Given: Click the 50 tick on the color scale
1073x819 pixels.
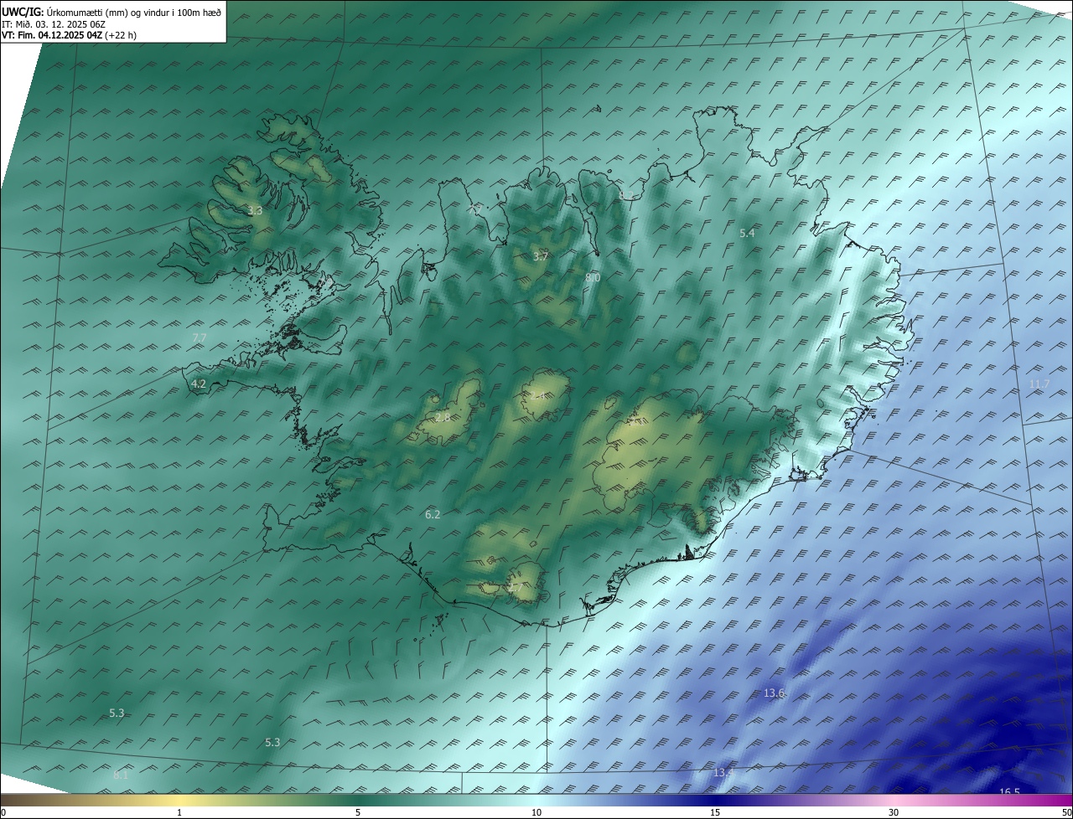Looking at the screenshot, I should tap(1066, 812).
